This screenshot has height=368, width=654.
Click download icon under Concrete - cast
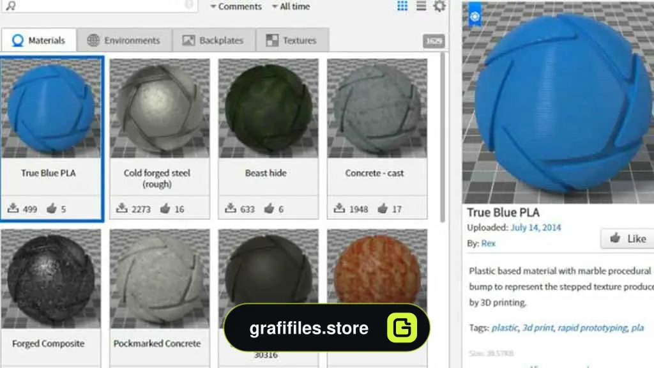(x=339, y=208)
